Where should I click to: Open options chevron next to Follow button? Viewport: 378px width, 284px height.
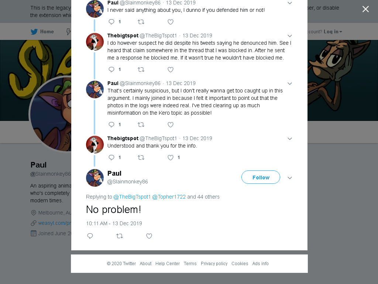(x=290, y=178)
